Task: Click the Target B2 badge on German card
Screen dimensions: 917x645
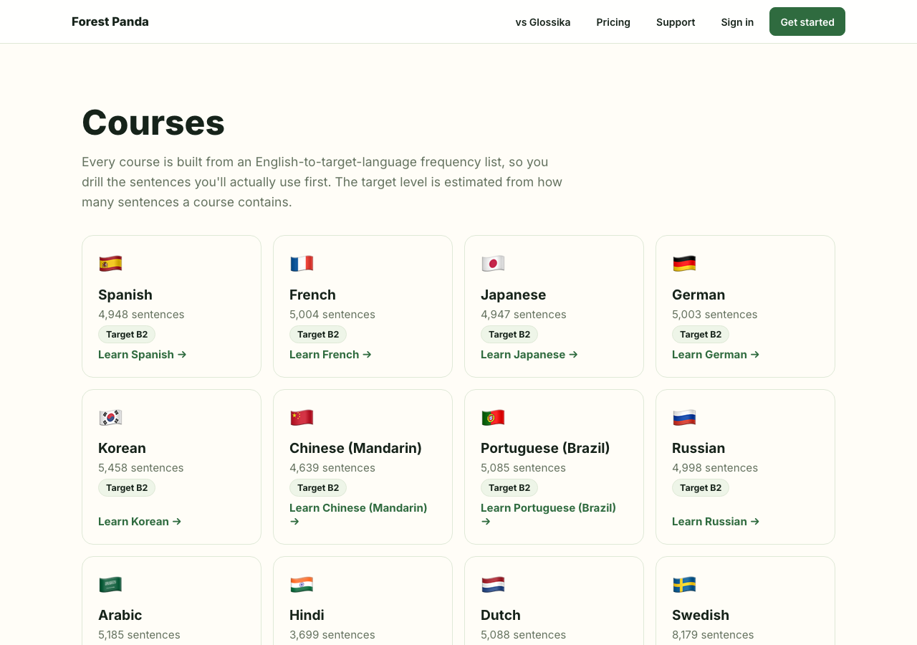Action: point(701,334)
